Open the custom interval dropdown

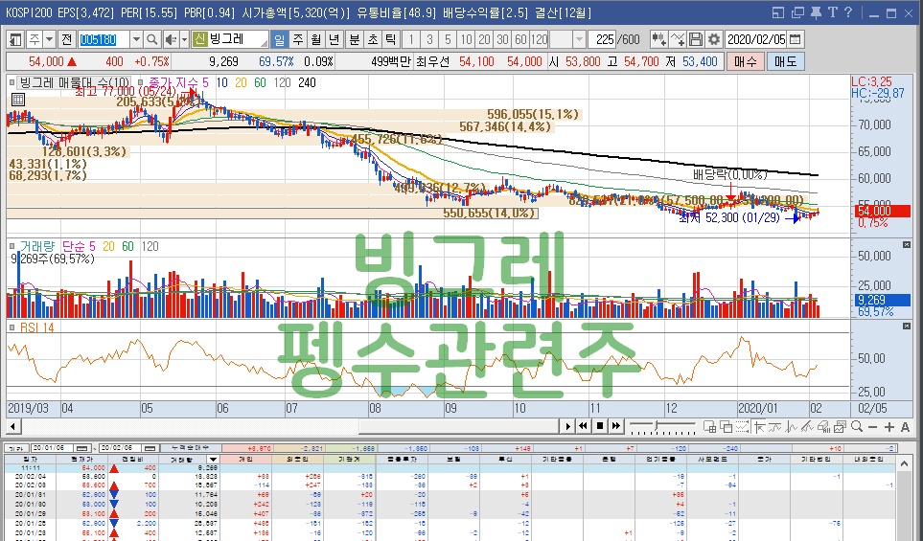579,39
